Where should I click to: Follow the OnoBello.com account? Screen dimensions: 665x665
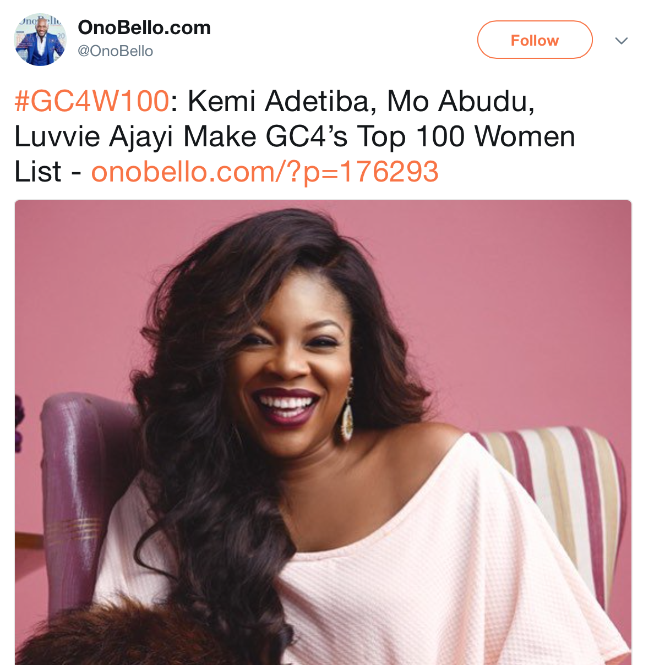(x=535, y=40)
